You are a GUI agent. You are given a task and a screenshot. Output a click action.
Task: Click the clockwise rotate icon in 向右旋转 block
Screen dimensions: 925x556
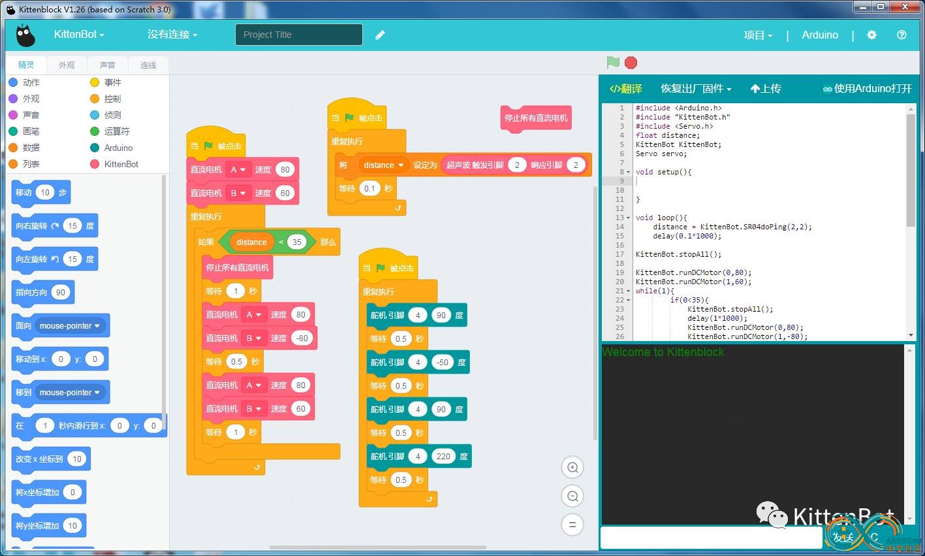coord(55,225)
